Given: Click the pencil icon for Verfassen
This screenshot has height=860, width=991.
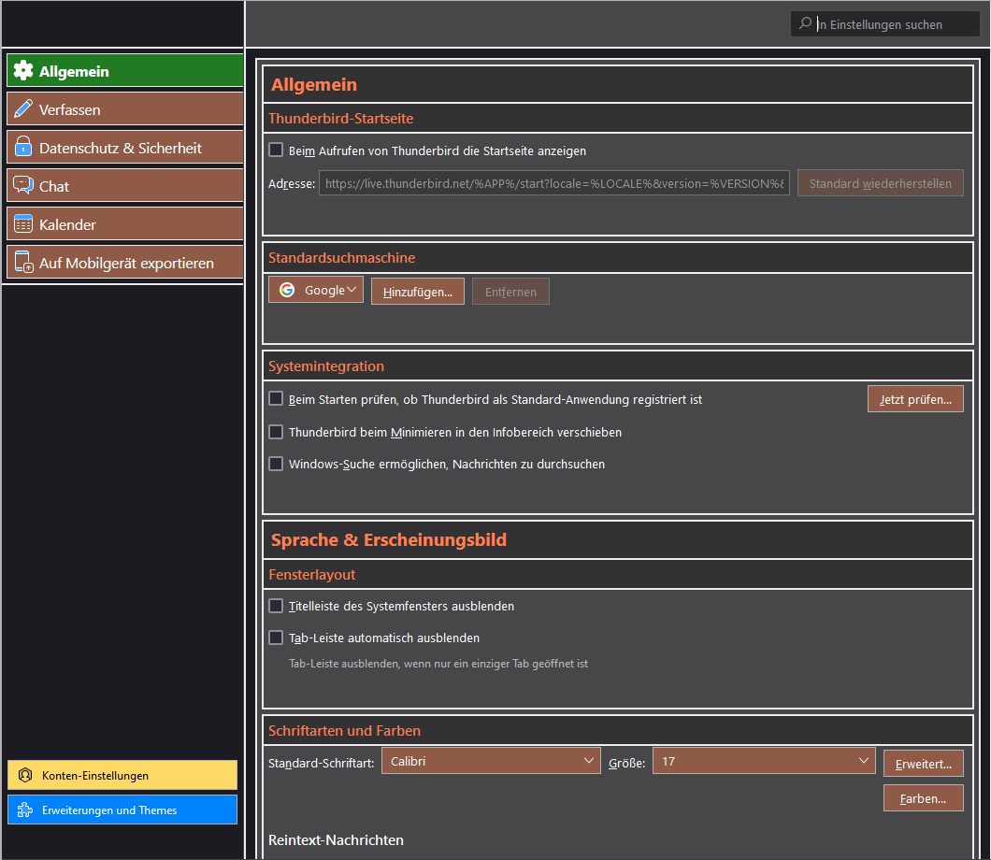Looking at the screenshot, I should coord(23,109).
